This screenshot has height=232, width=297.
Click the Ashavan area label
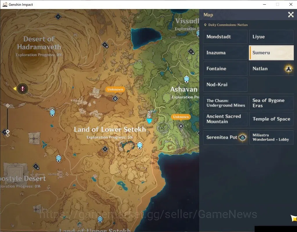(184, 89)
